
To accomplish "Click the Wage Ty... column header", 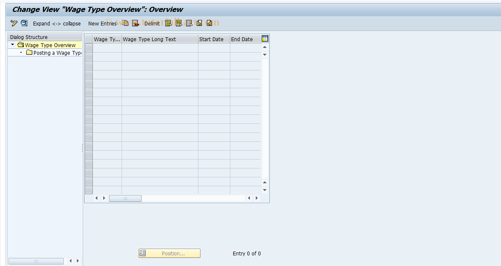I will coord(107,39).
